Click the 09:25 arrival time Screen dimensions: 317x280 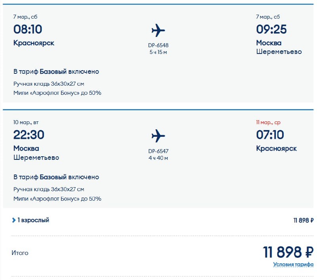point(271,29)
